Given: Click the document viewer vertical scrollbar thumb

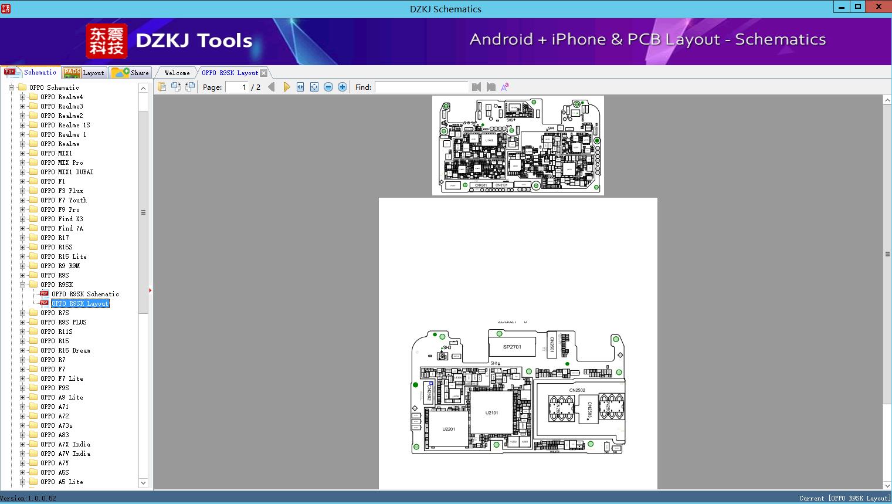Looking at the screenshot, I should tap(887, 254).
